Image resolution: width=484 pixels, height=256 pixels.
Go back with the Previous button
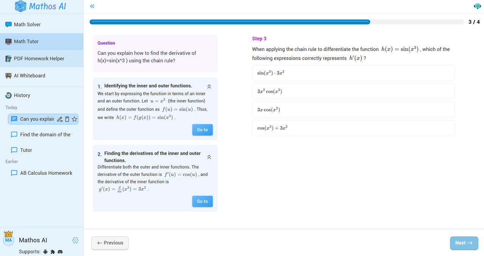click(110, 243)
